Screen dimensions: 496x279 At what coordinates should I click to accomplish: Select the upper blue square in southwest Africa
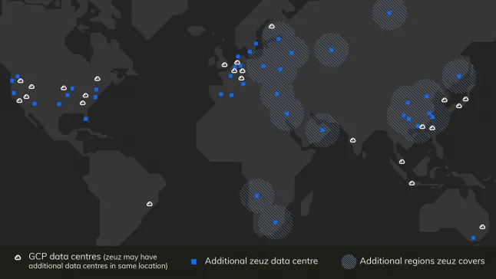[x=257, y=196]
